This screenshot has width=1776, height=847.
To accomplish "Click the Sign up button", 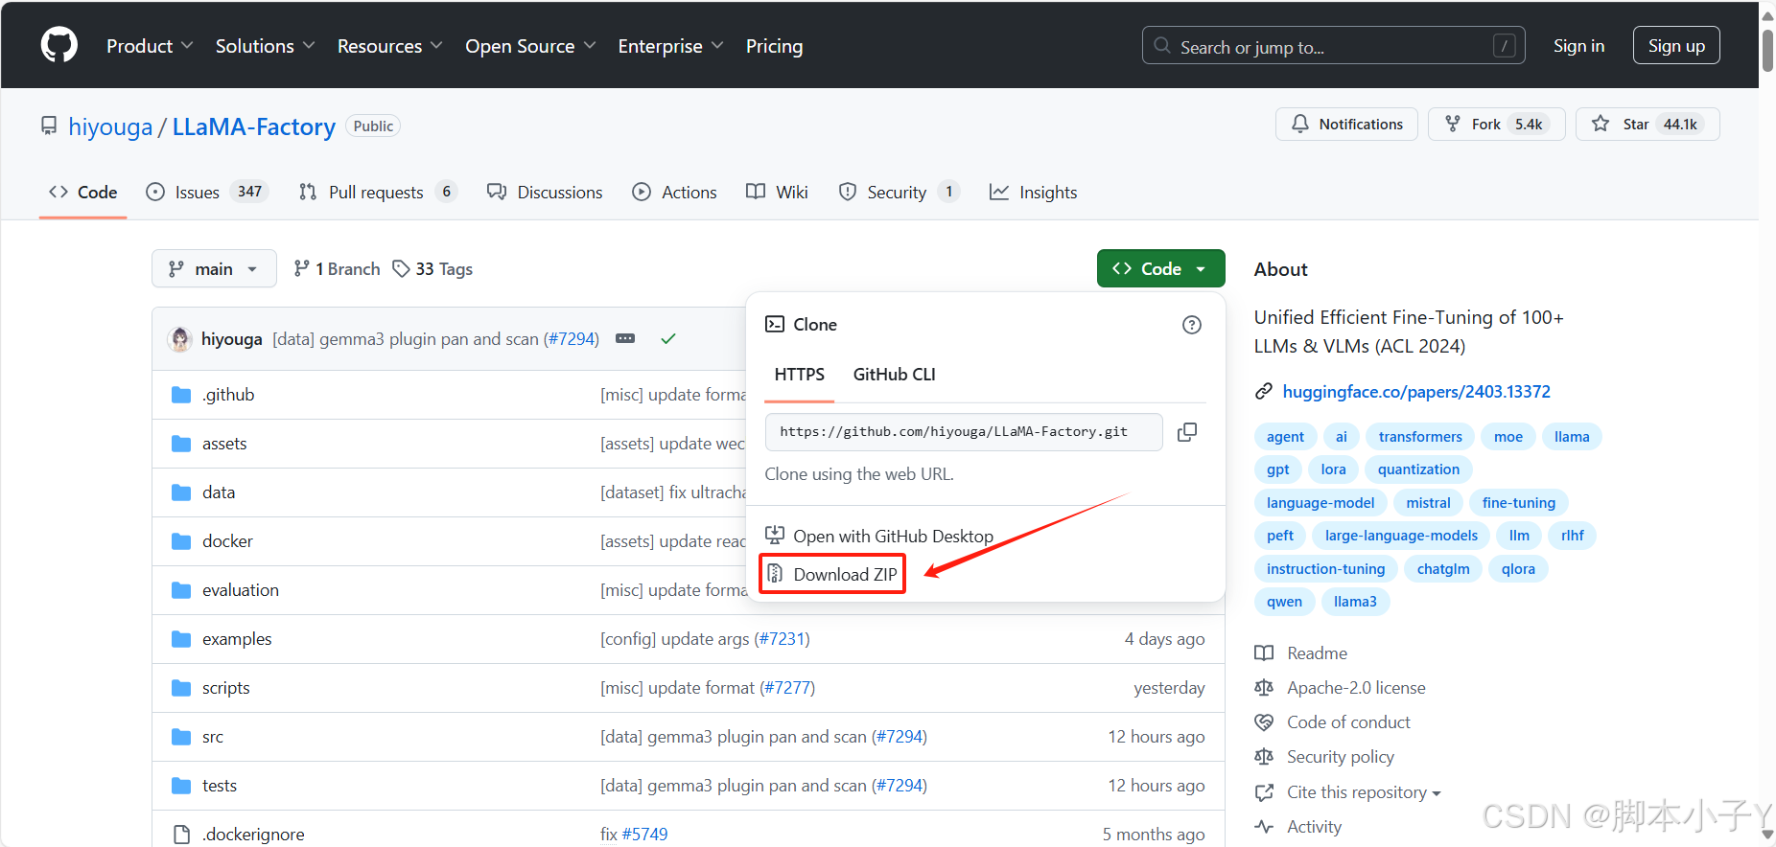I will click(1676, 46).
